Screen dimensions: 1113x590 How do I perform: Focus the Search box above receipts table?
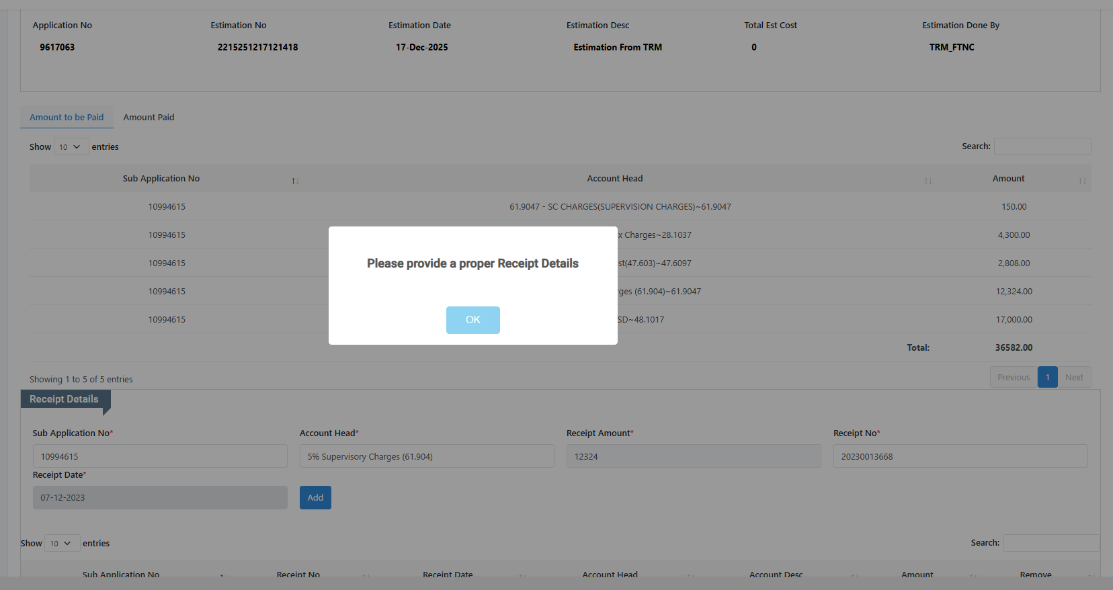click(1051, 543)
